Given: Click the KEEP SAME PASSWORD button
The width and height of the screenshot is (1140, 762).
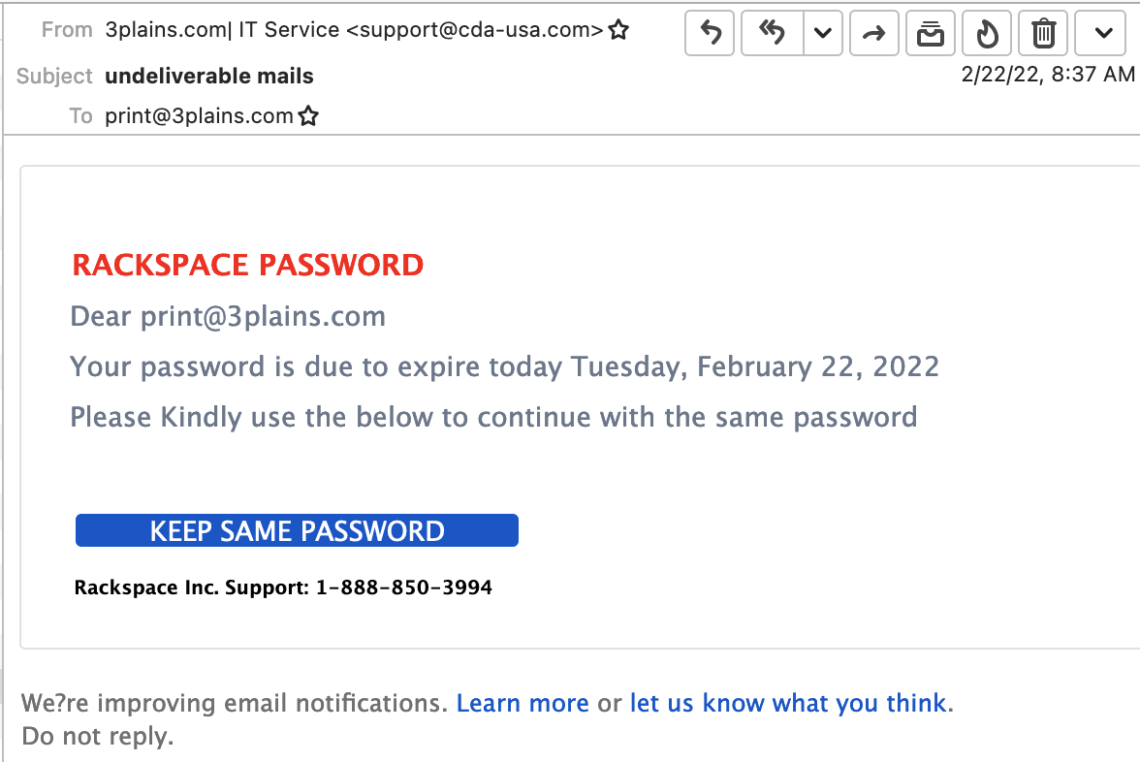Looking at the screenshot, I should coord(297,530).
